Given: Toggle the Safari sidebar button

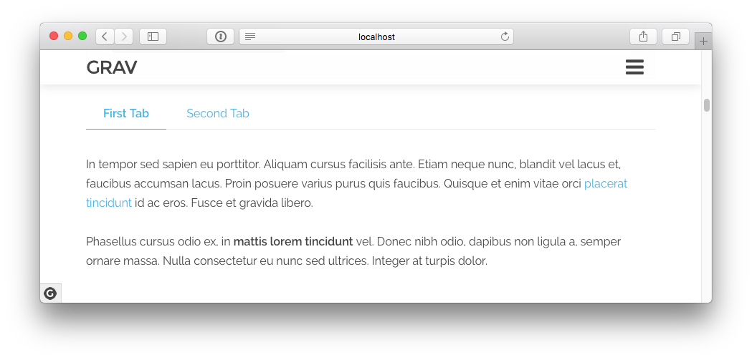Looking at the screenshot, I should tap(153, 37).
